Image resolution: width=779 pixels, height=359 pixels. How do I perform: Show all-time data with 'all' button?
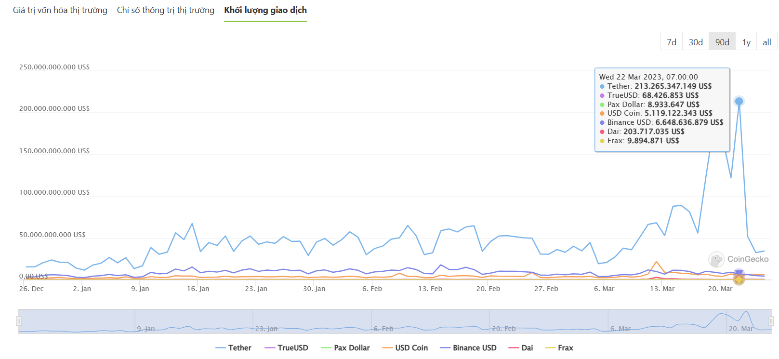[767, 42]
